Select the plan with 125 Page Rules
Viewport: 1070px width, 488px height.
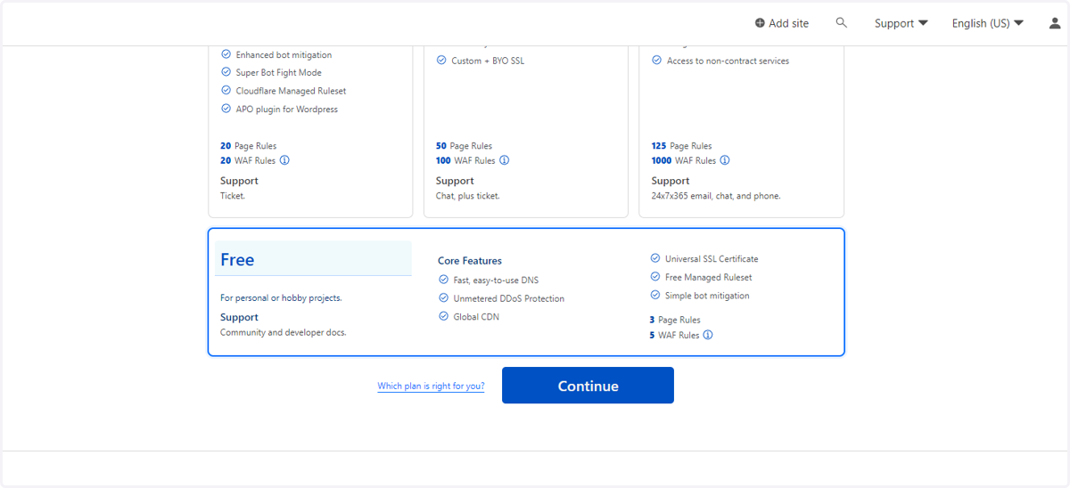coord(742,131)
